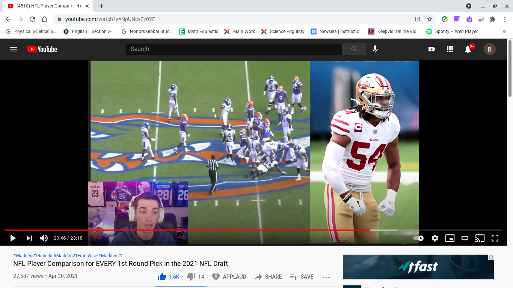This screenshot has width=513, height=288.
Task: Open the browser home page
Action: [x=44, y=19]
